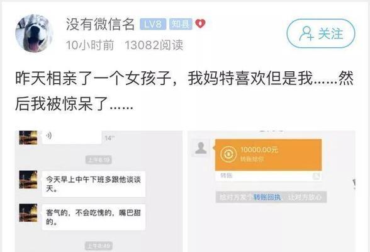Tap message 今天早上中午下班多跟他谈谈天
The height and width of the screenshot is (252, 370).
pos(94,184)
